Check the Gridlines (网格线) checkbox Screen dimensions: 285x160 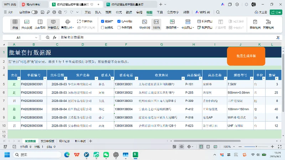tap(103, 28)
